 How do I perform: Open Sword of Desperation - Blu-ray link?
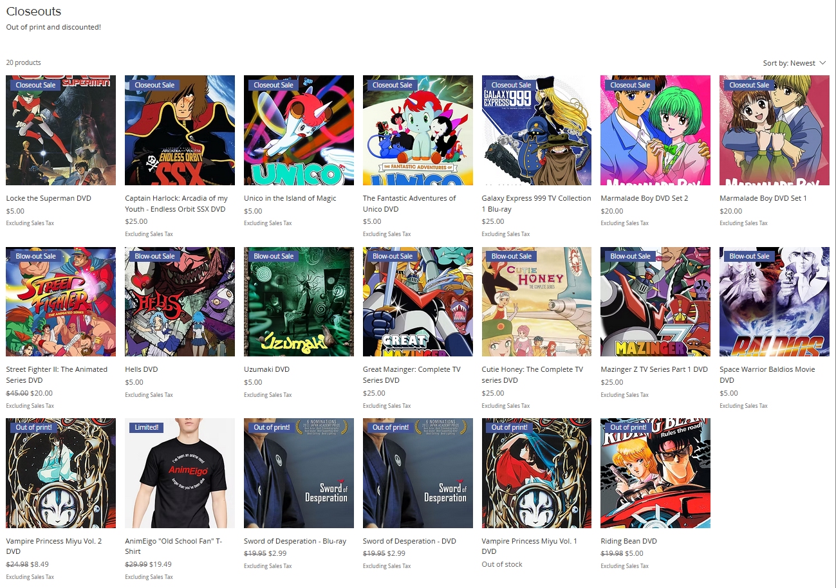pos(295,541)
